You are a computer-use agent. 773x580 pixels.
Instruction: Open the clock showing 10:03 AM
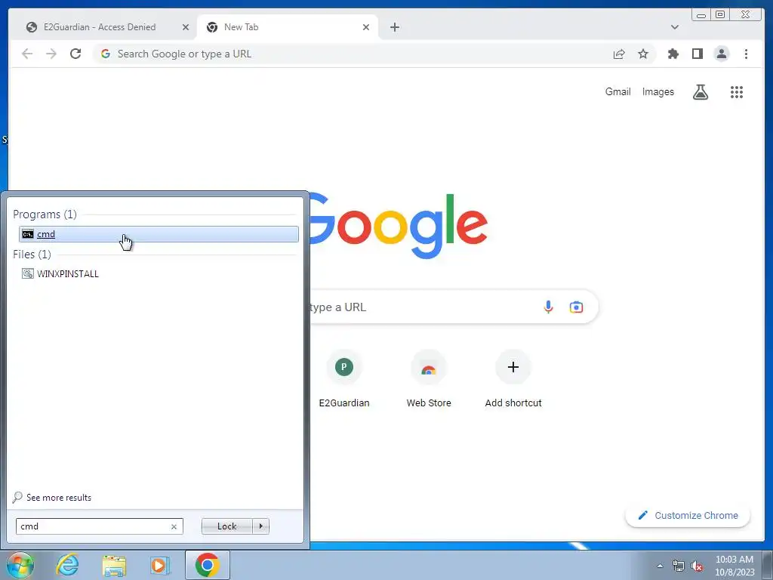click(735, 566)
